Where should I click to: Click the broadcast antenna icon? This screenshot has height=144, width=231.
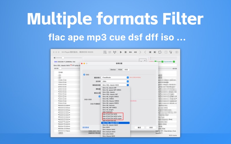(x=115, y=52)
